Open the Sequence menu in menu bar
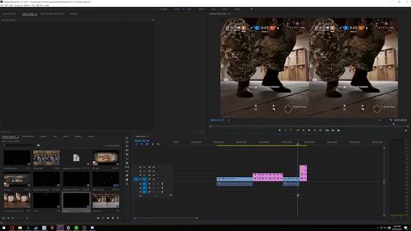This screenshot has height=231, width=411. click(19, 5)
